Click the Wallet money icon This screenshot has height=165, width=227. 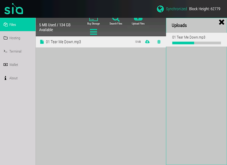pos(5,64)
